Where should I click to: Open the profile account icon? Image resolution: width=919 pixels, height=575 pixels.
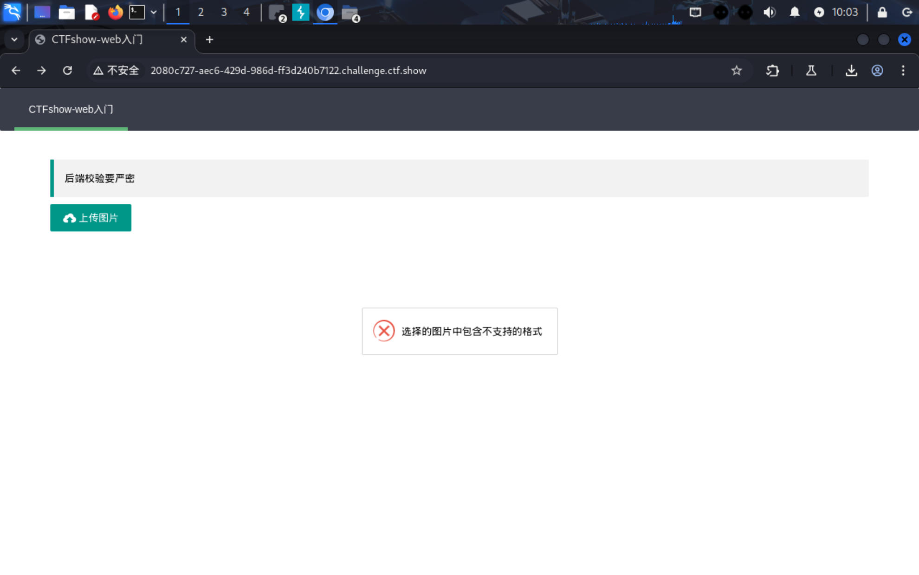pos(877,71)
